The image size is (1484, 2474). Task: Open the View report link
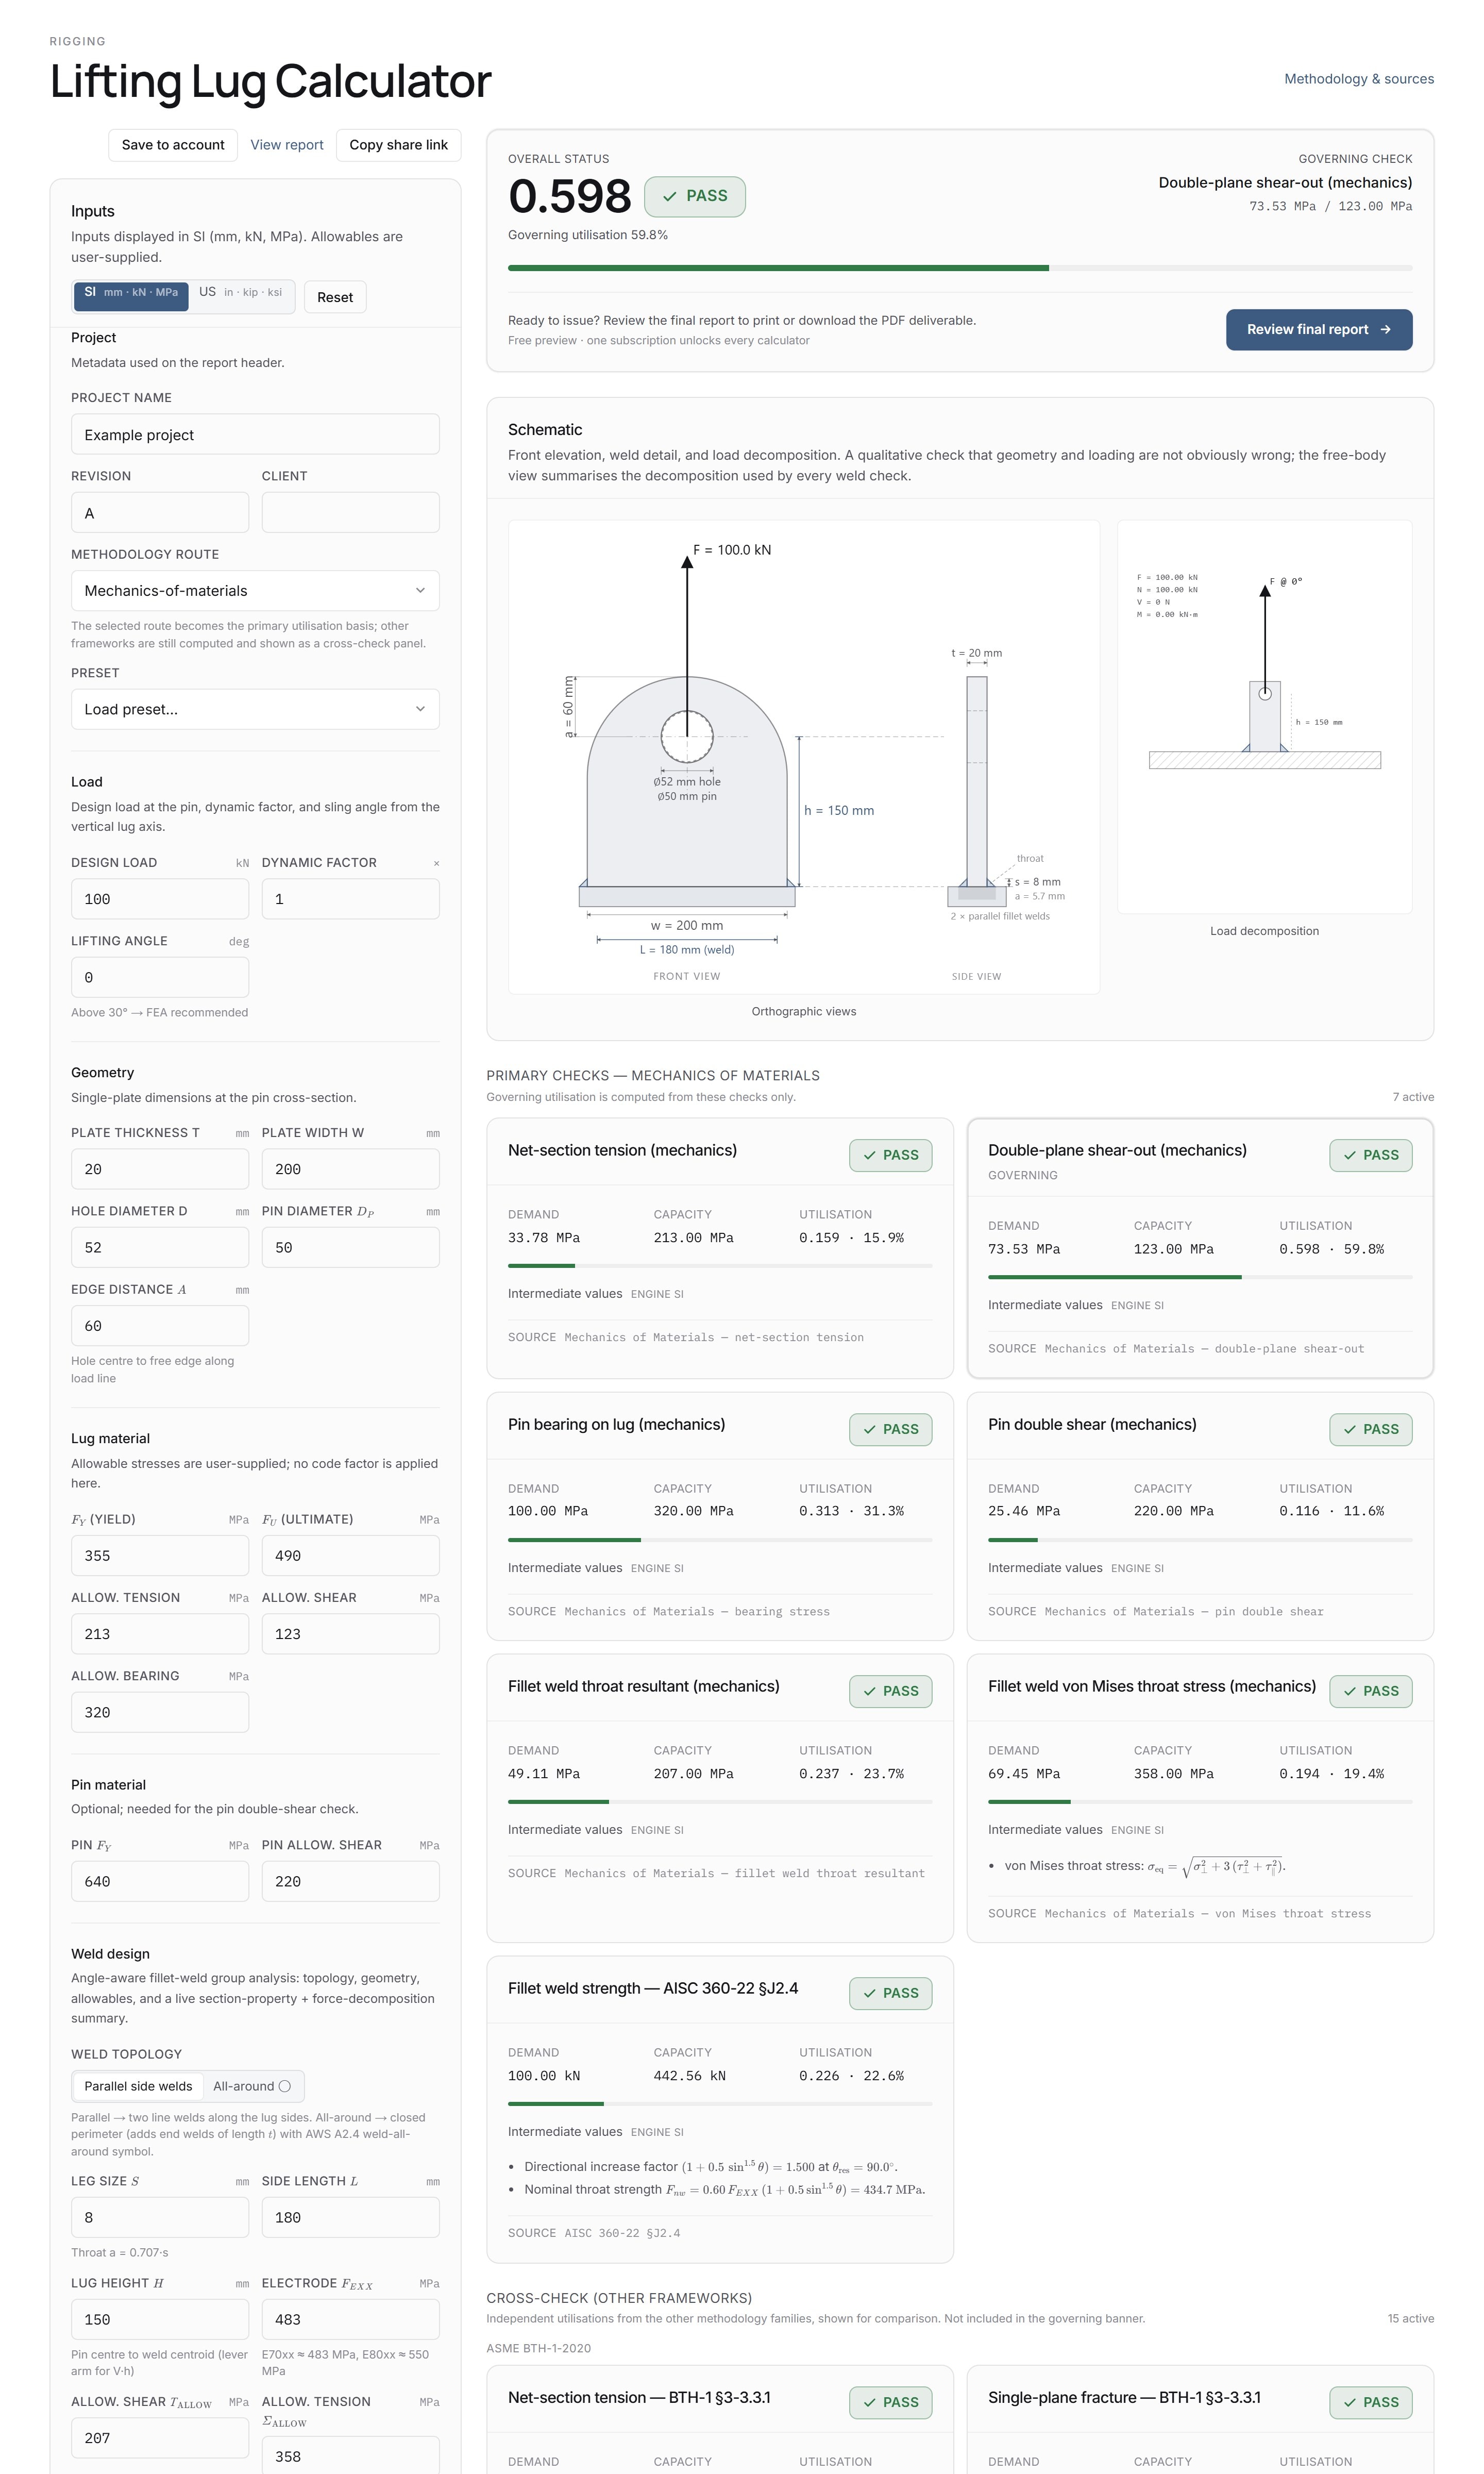pos(287,145)
